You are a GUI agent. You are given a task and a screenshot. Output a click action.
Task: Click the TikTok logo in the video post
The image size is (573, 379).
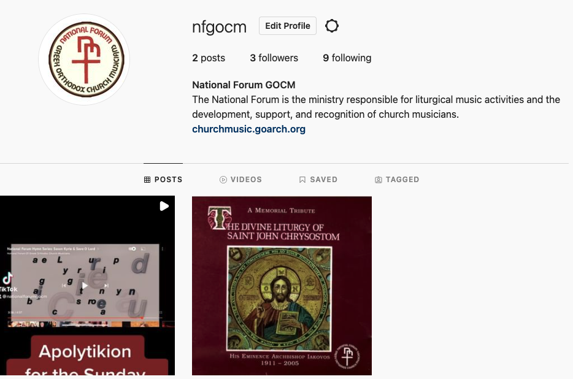pos(8,278)
